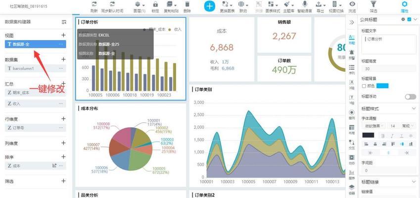Open the 交互 tab in properties sidebar

(352, 144)
